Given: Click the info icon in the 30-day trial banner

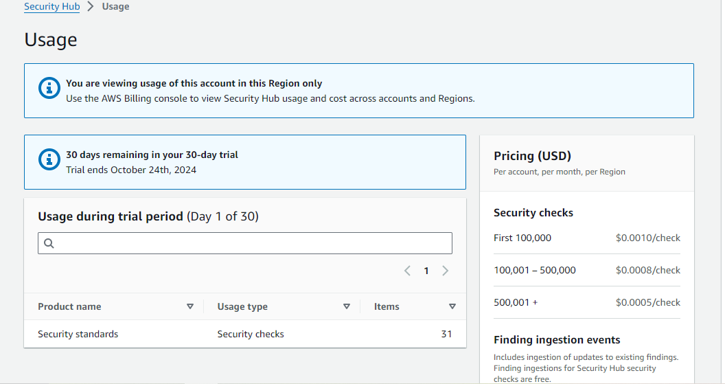Looking at the screenshot, I should (x=49, y=159).
